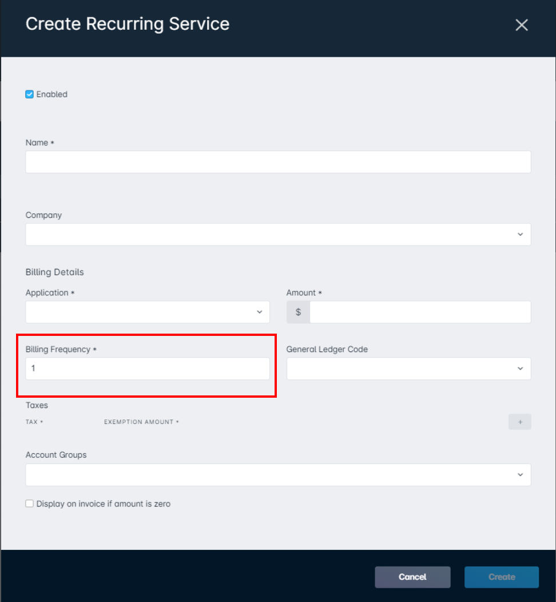Image resolution: width=556 pixels, height=602 pixels.
Task: Click the dollar sign prefix of Amount
Action: pos(298,312)
